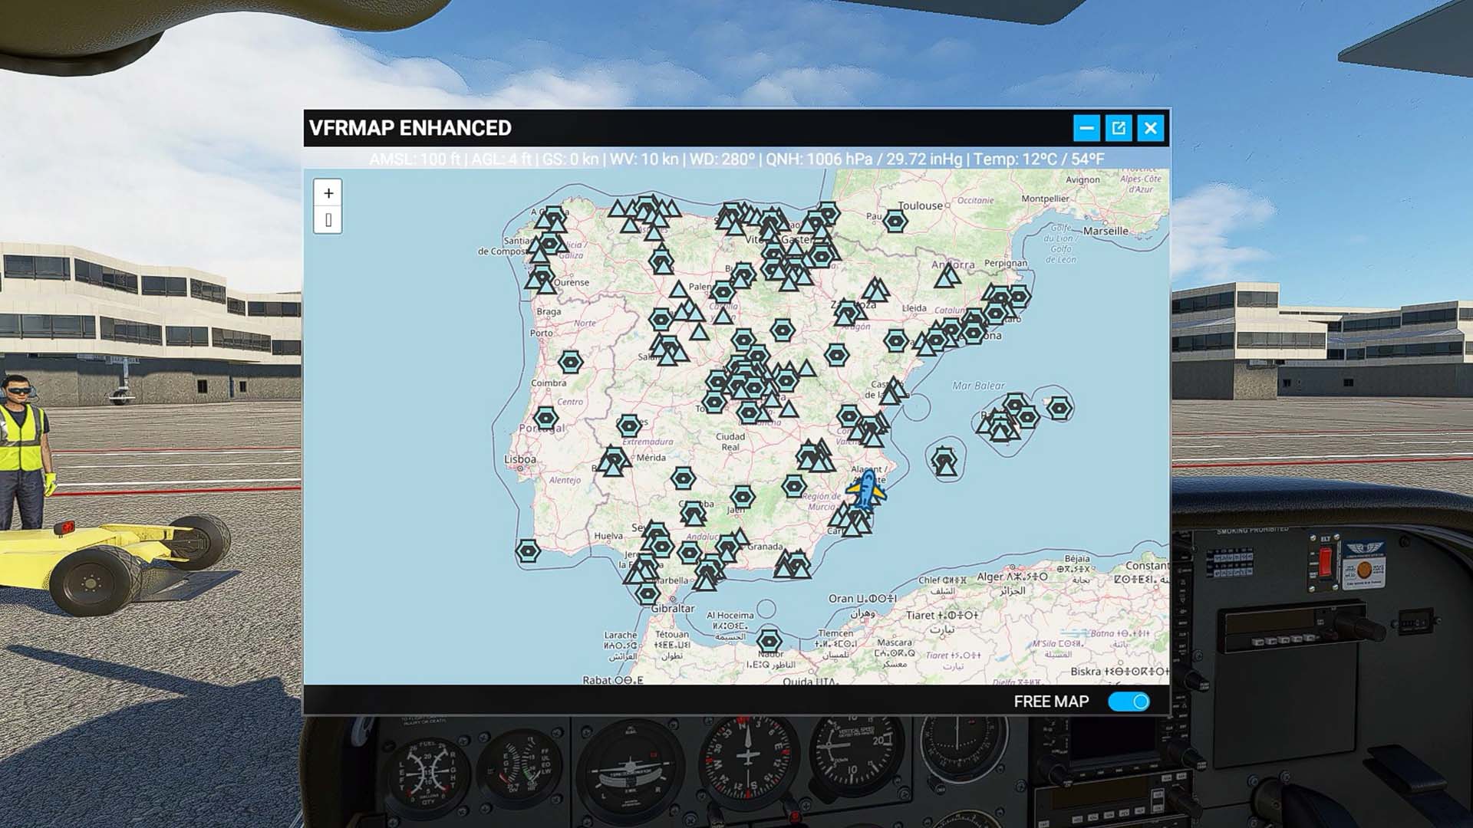Screen dimensions: 1473x828
Task: Zoom out the map using lower zoom button
Action: (x=328, y=221)
